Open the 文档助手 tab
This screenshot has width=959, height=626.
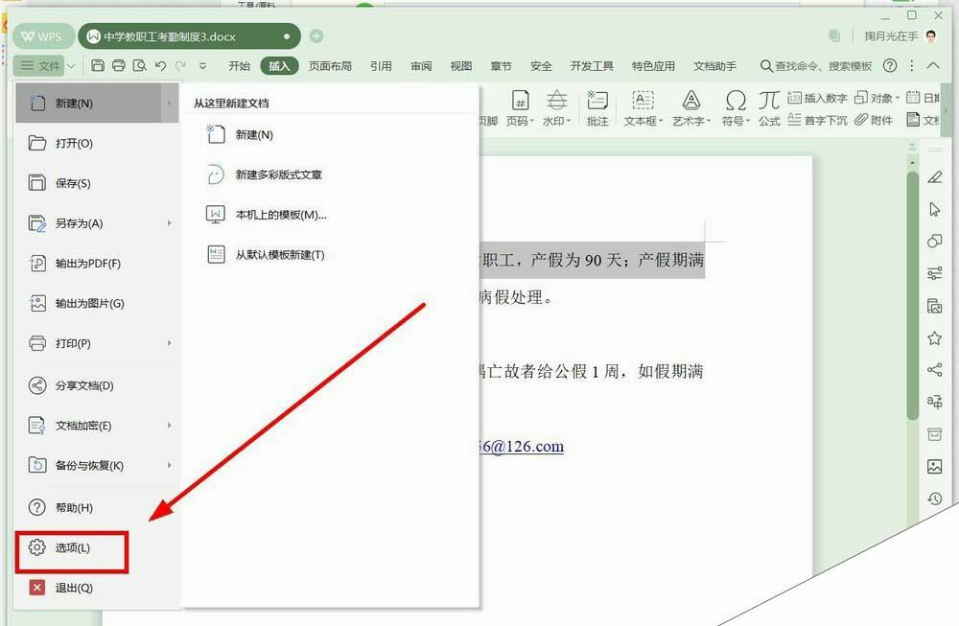(x=715, y=66)
